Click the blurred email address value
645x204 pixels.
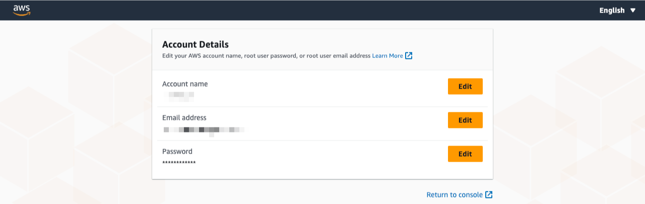204,130
